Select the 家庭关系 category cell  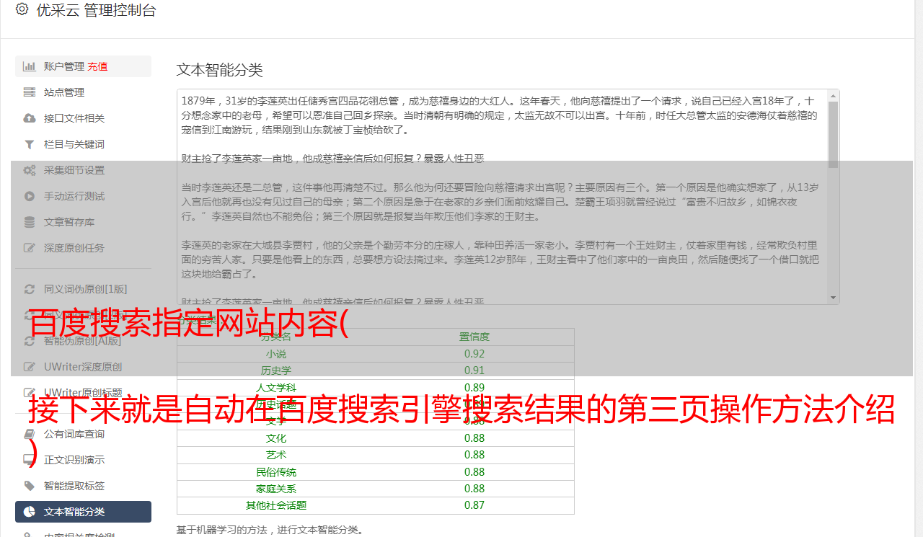(276, 489)
